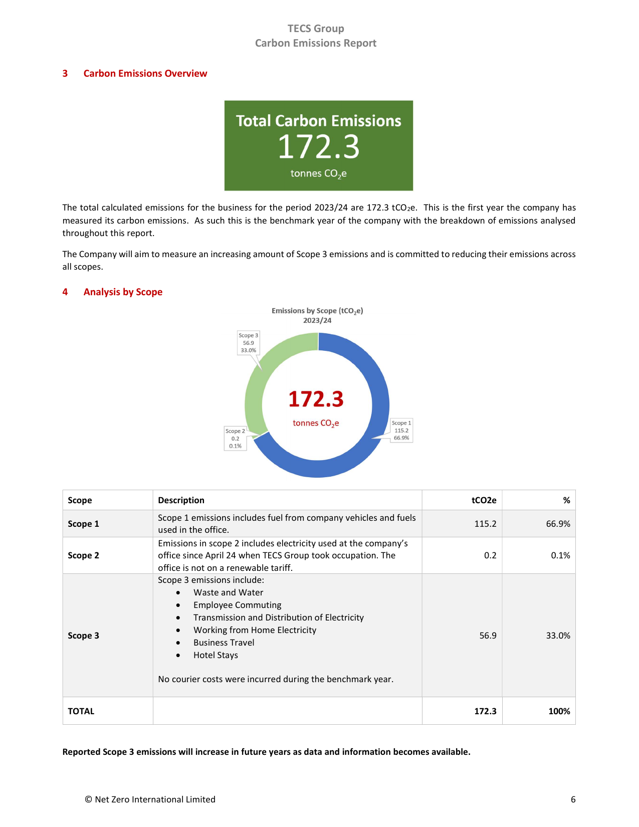Click the bold 172.3 total cell

click(x=485, y=711)
